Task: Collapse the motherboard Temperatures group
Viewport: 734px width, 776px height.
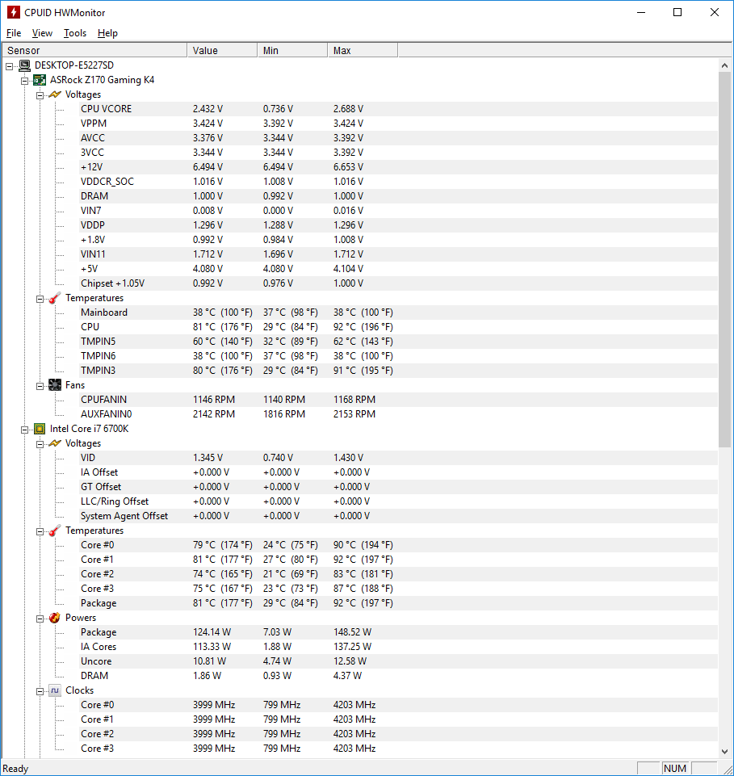Action: (x=40, y=299)
